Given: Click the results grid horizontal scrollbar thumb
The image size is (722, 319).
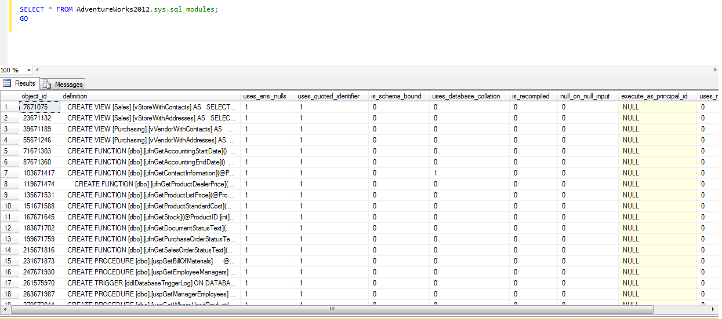Looking at the screenshot, I should (332, 309).
